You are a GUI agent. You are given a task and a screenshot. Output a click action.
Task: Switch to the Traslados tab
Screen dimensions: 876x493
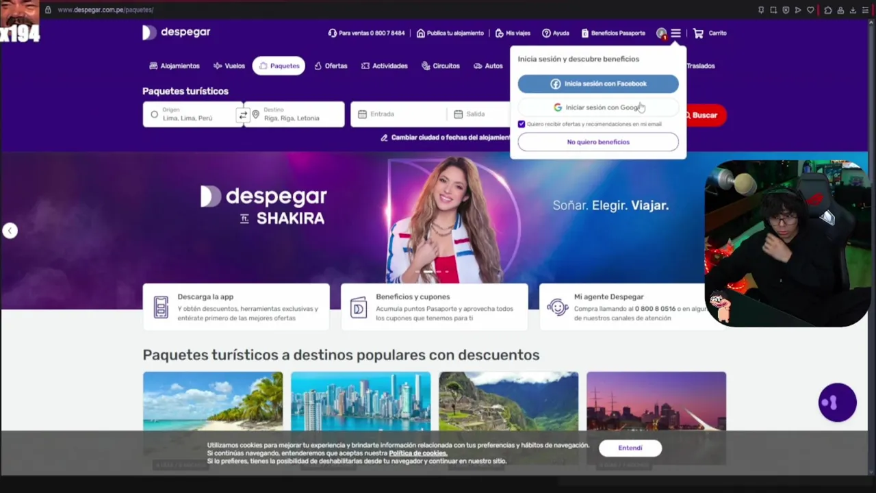[700, 66]
